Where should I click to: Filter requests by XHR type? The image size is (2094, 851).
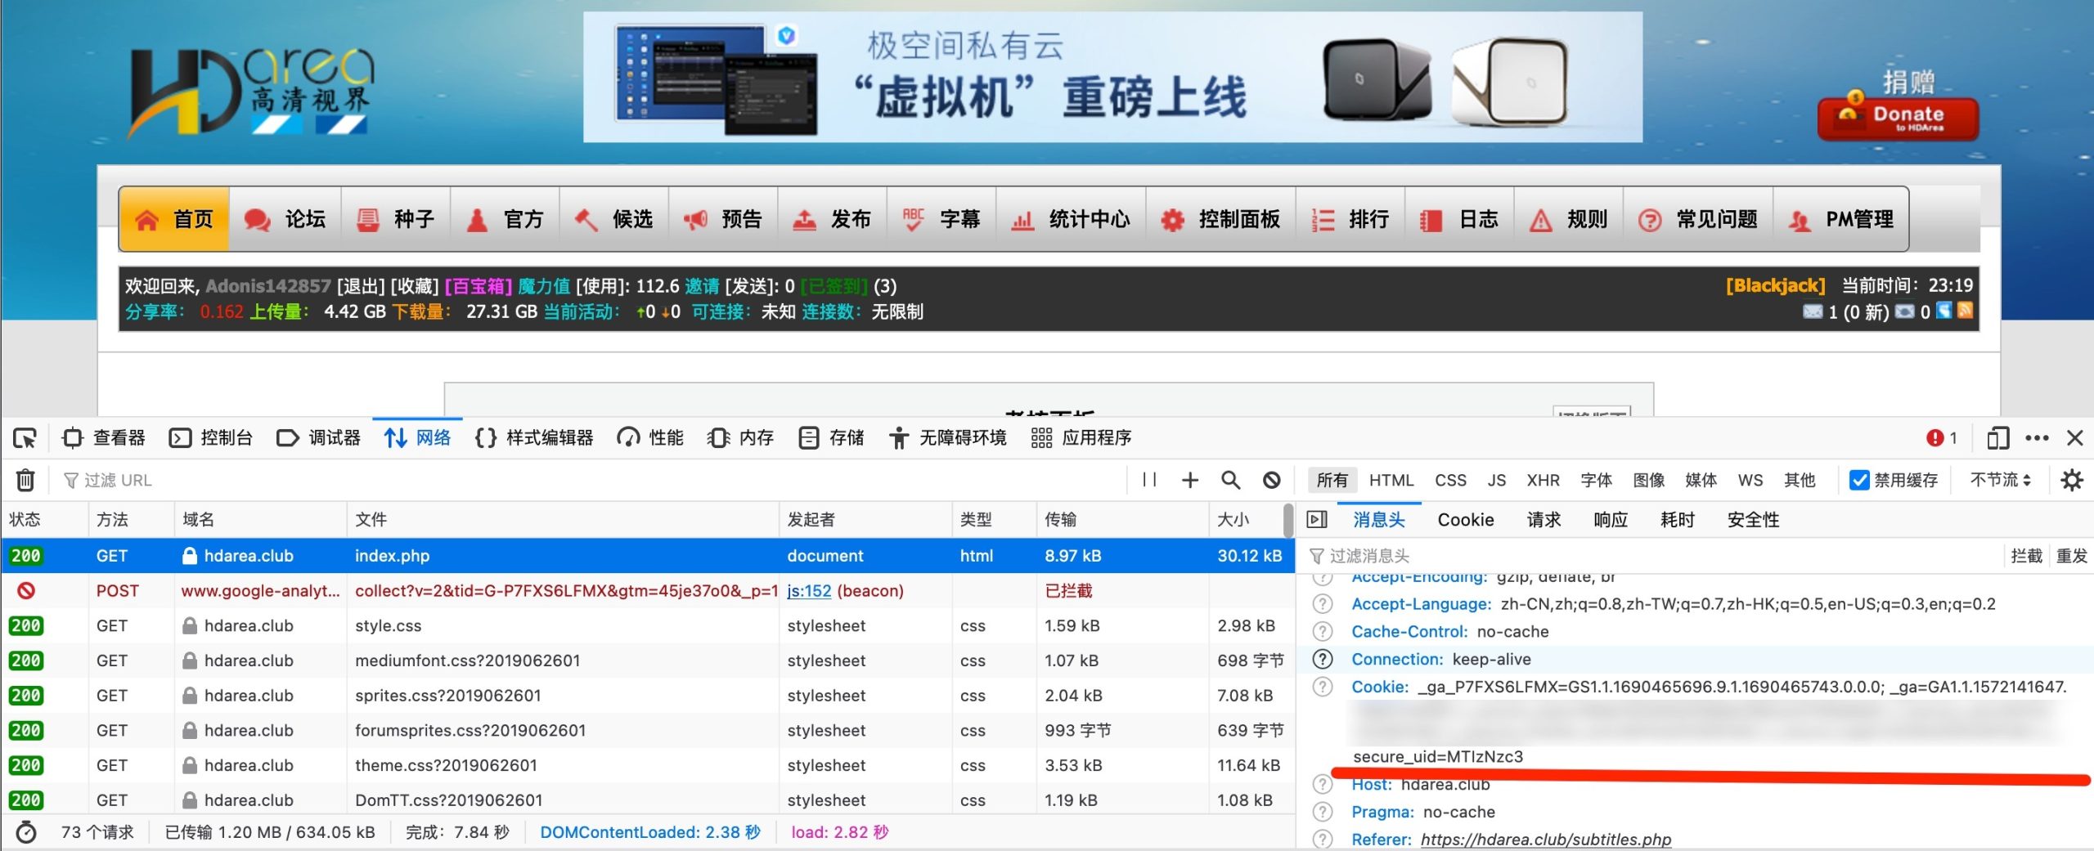pyautogui.click(x=1543, y=480)
